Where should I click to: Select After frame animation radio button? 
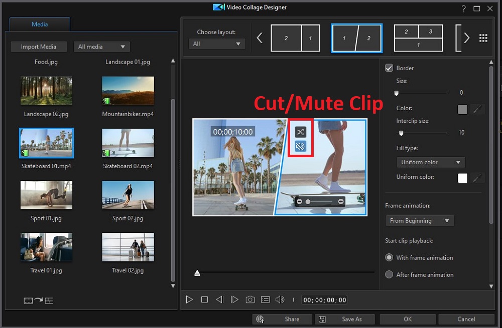tap(389, 274)
